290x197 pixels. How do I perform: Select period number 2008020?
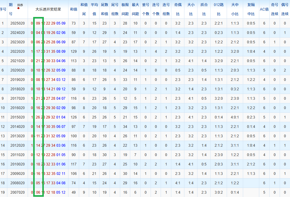(18, 183)
